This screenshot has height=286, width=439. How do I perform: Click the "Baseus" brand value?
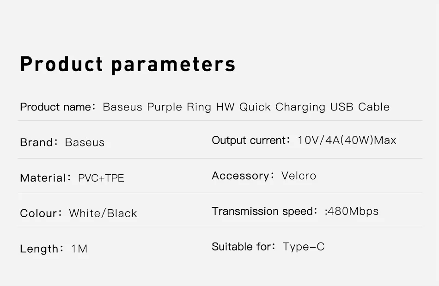click(x=85, y=142)
